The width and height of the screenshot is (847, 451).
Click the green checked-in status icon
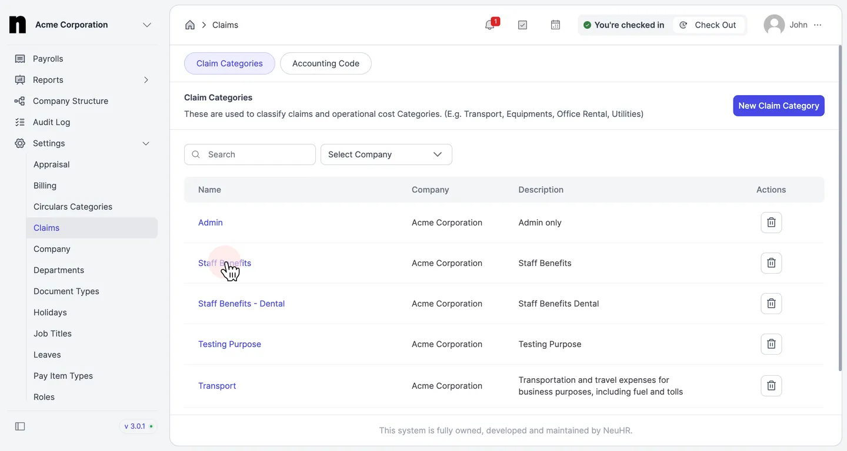pos(587,25)
